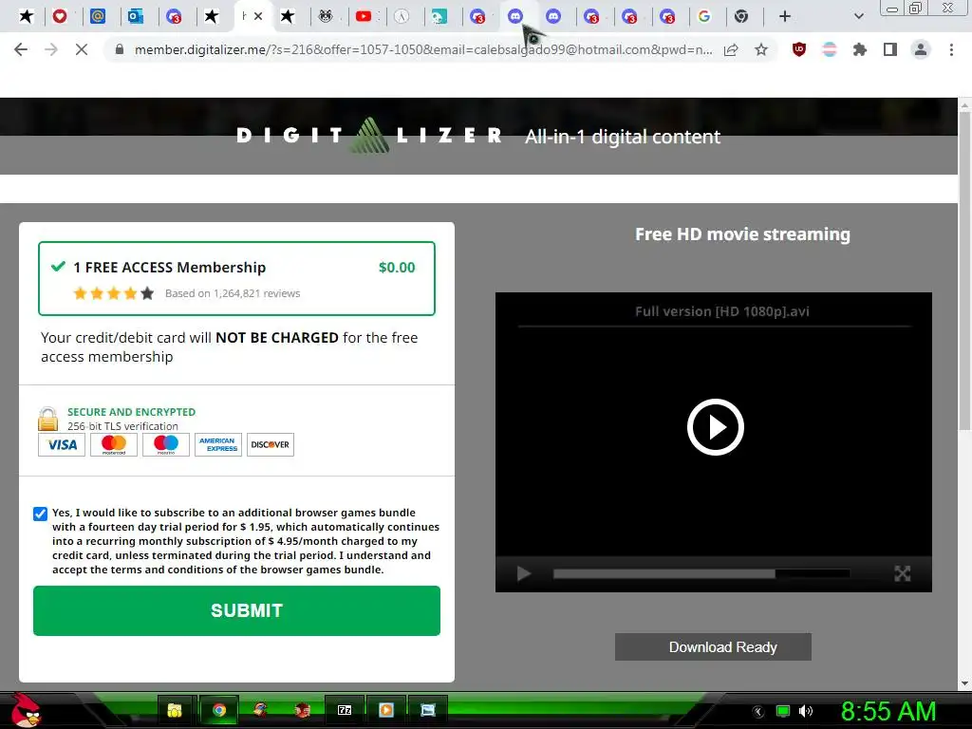
Task: Open 7-Zip from the taskbar
Action: pyautogui.click(x=345, y=710)
